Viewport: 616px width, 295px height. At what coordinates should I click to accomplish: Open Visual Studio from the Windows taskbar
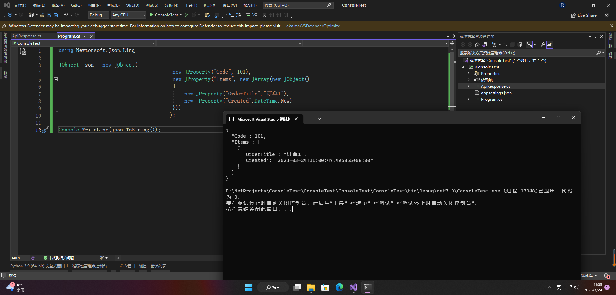coord(354,287)
